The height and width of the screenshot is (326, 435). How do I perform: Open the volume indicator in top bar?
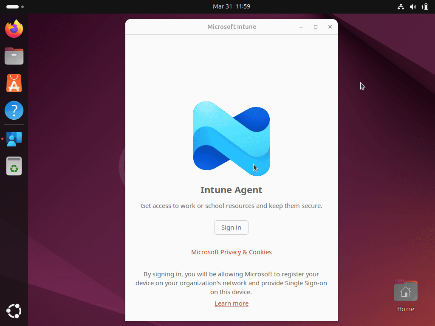point(412,6)
